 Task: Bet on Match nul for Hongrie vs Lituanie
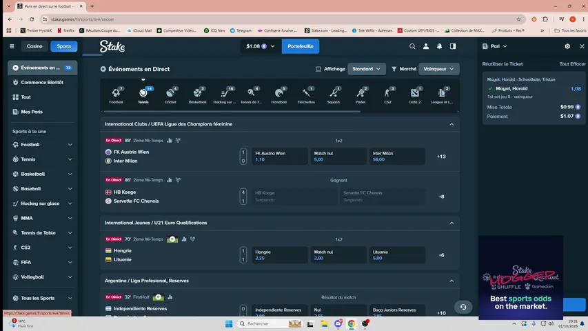pos(338,255)
